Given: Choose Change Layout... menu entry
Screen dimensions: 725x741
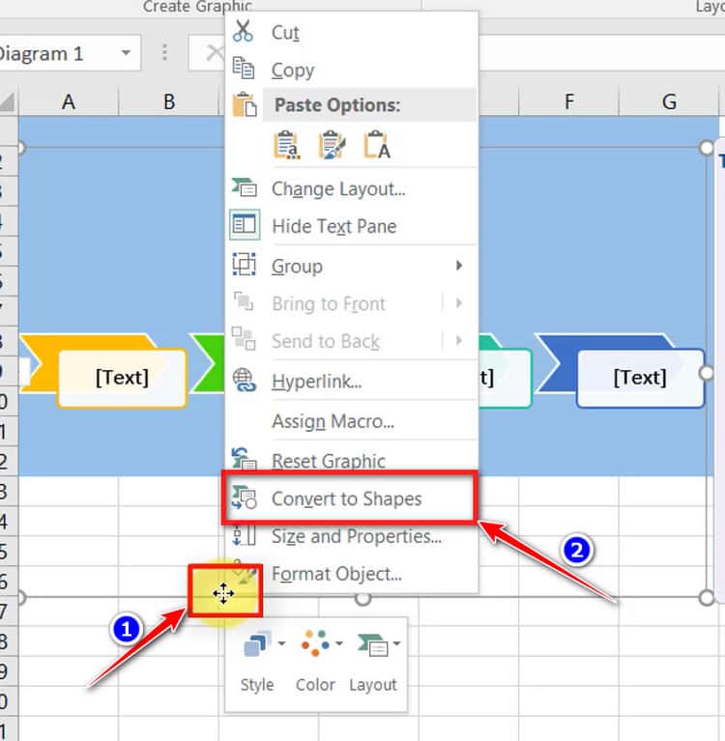Looking at the screenshot, I should 352,188.
